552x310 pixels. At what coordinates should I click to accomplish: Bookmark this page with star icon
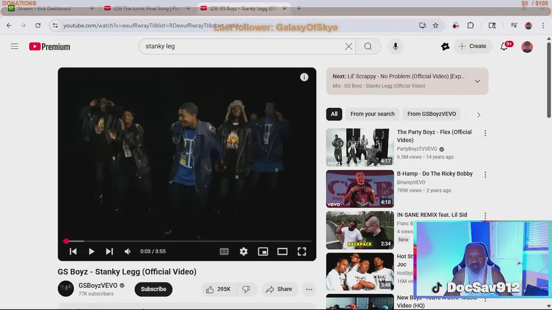(x=436, y=26)
